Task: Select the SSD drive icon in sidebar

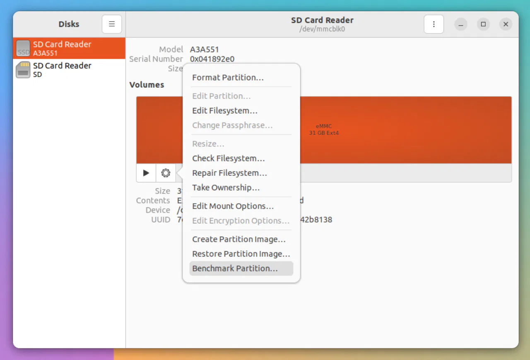Action: coord(23,48)
